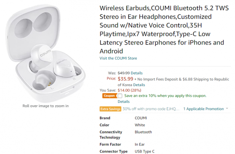Expand the Applicable Promotion chevron
Screen dimensions: 235x154
point(227,108)
